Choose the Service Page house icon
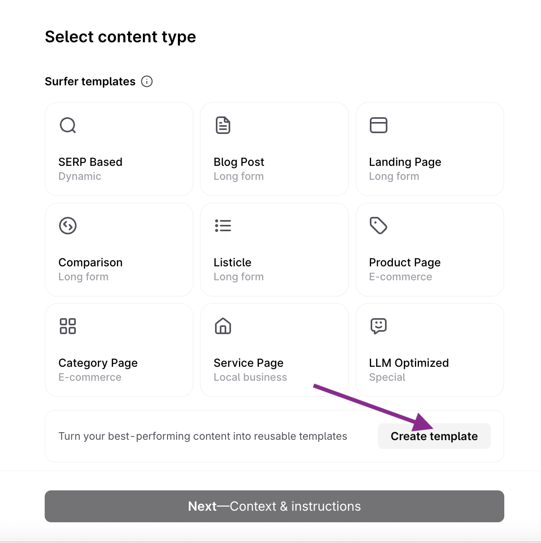The width and height of the screenshot is (541, 543). (x=223, y=326)
